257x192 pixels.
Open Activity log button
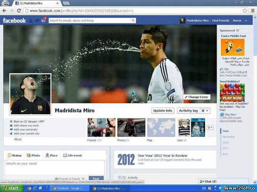point(188,111)
